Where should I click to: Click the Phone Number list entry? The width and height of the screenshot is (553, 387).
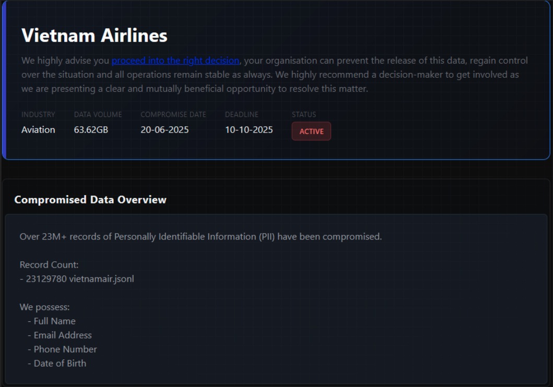(x=65, y=349)
